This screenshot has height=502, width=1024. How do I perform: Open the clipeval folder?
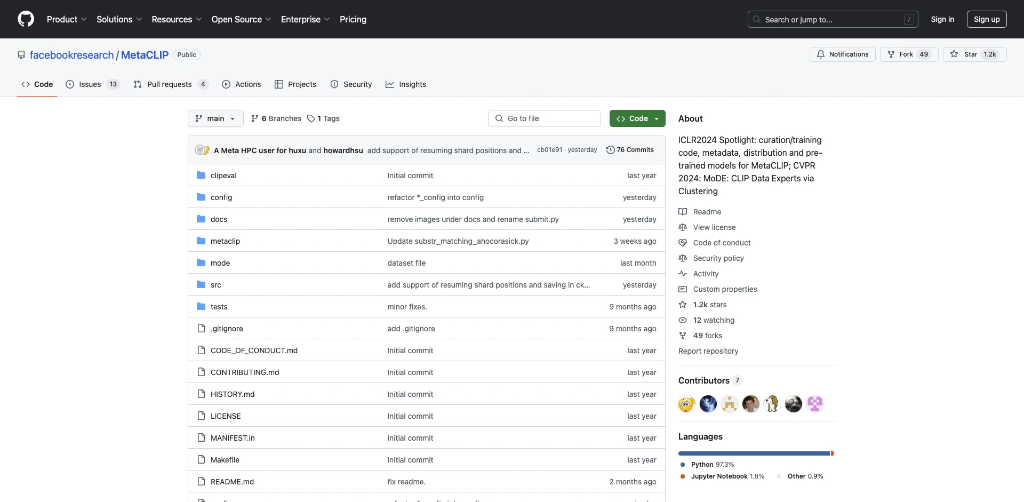223,176
